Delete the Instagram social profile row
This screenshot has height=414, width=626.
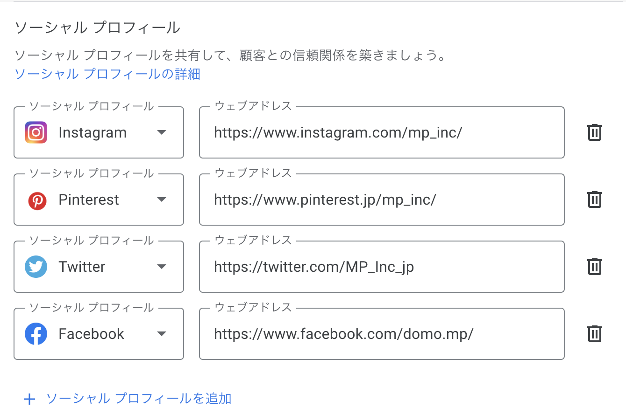point(594,132)
